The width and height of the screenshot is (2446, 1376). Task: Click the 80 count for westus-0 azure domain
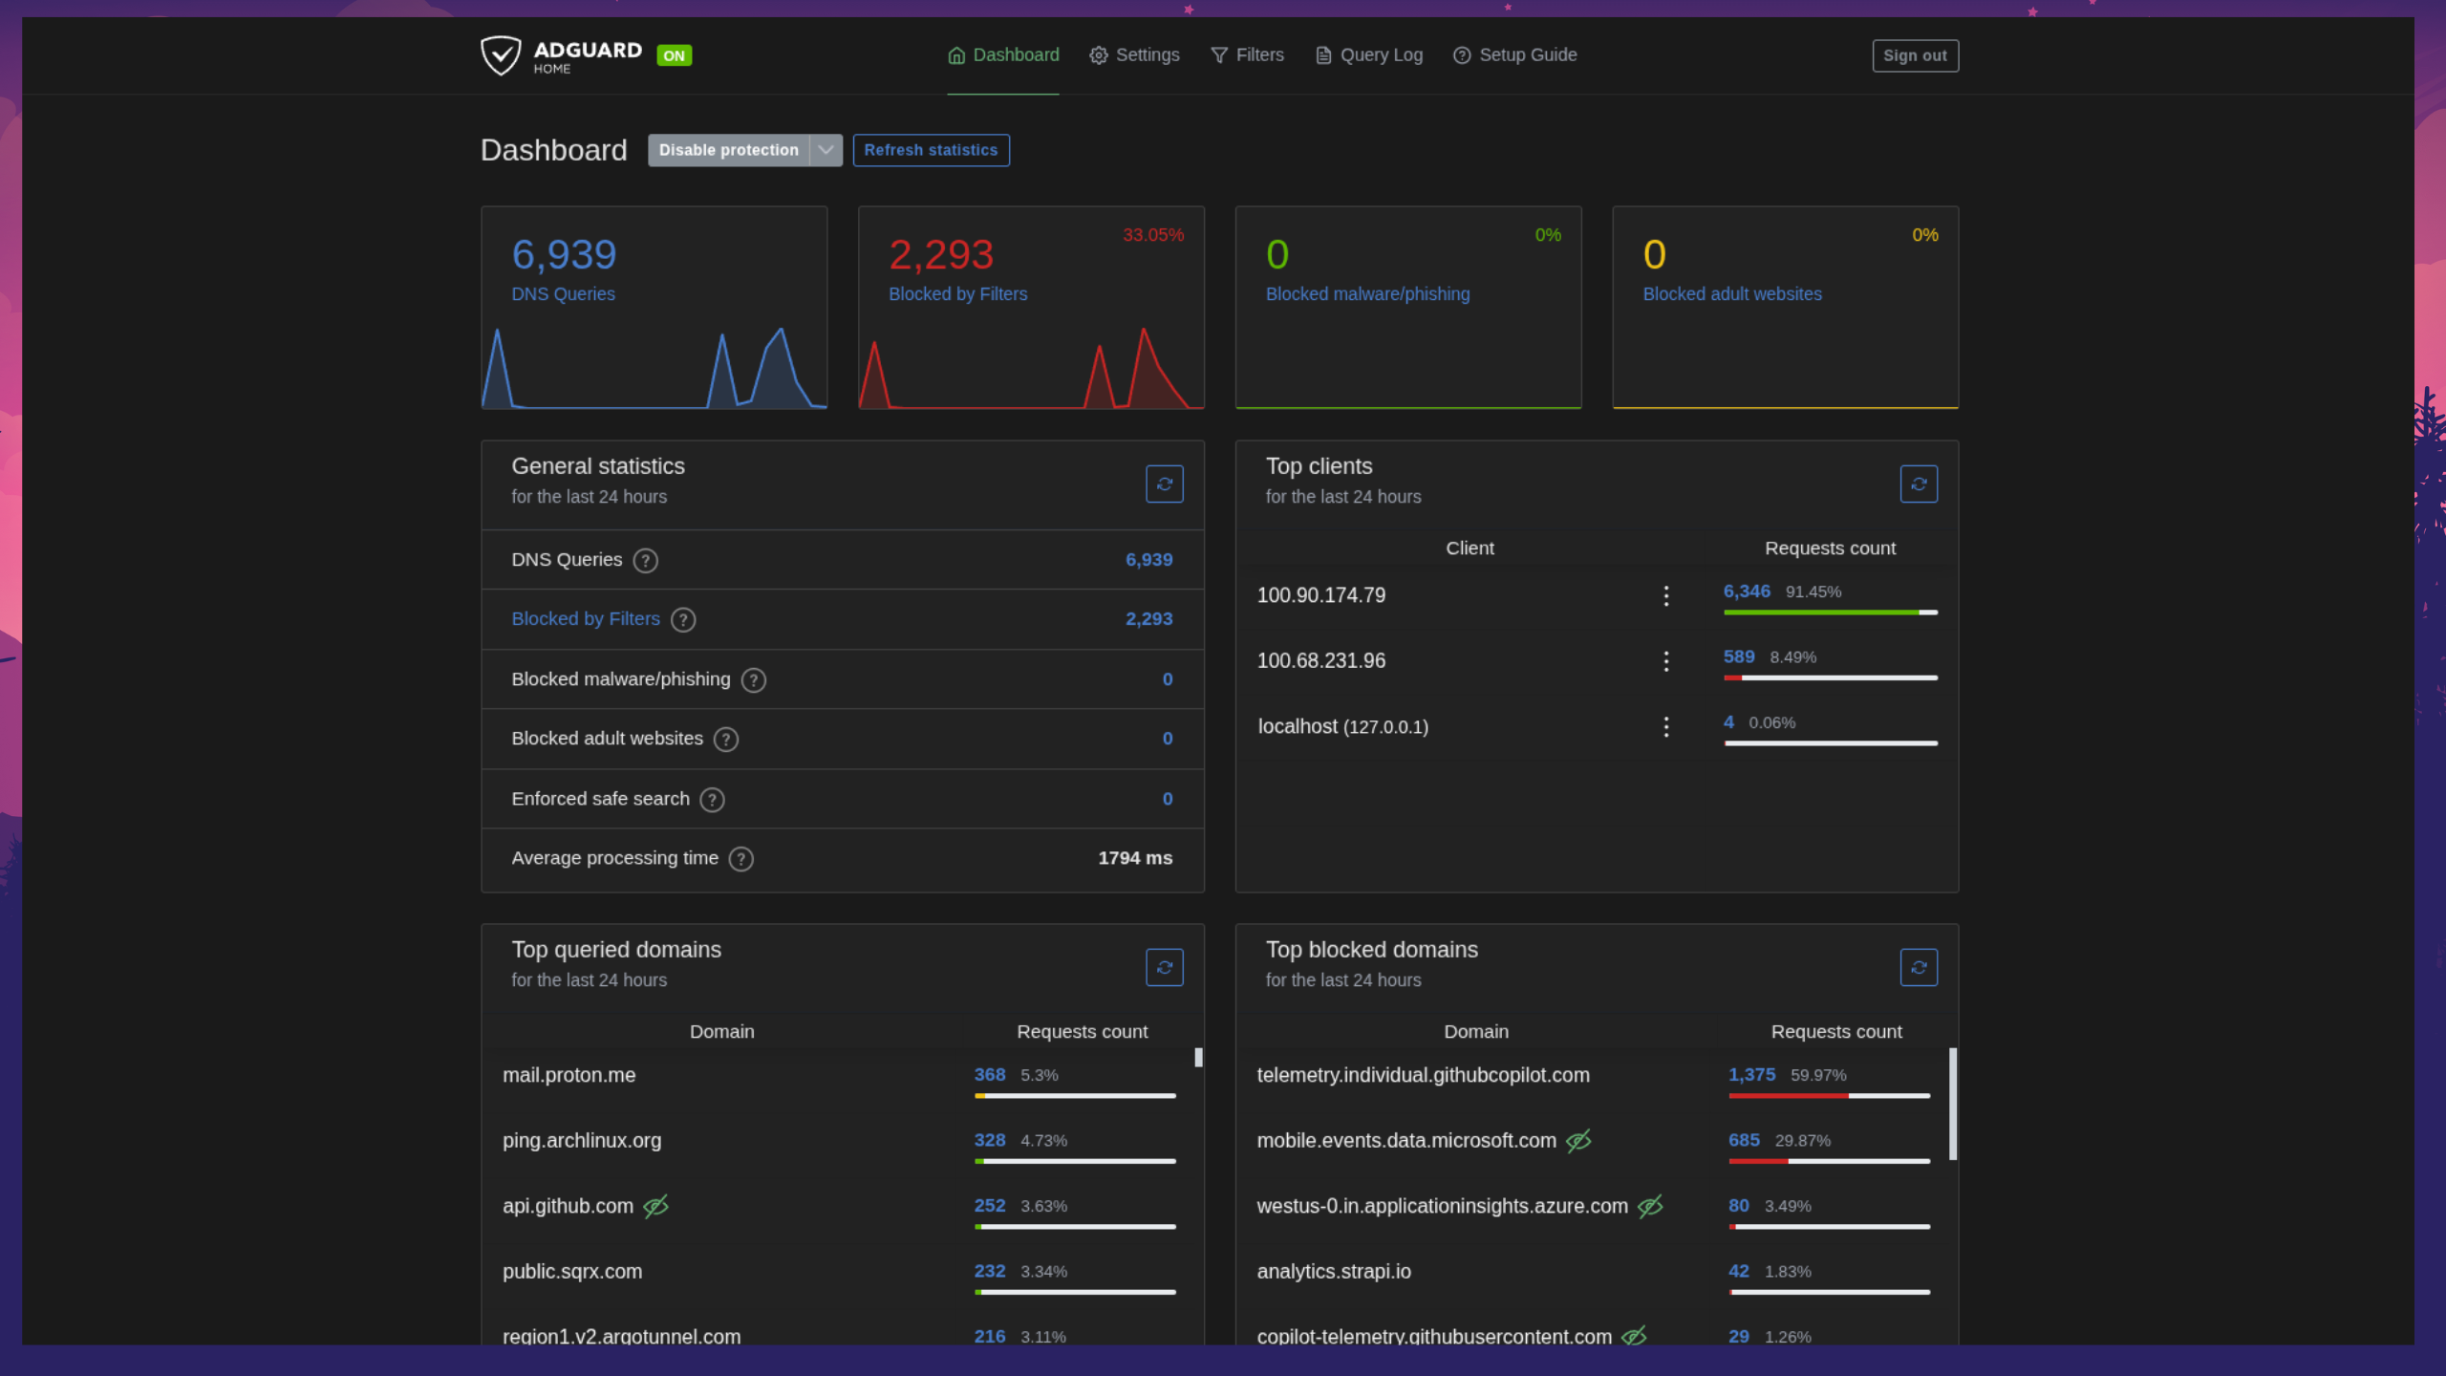[1739, 1207]
